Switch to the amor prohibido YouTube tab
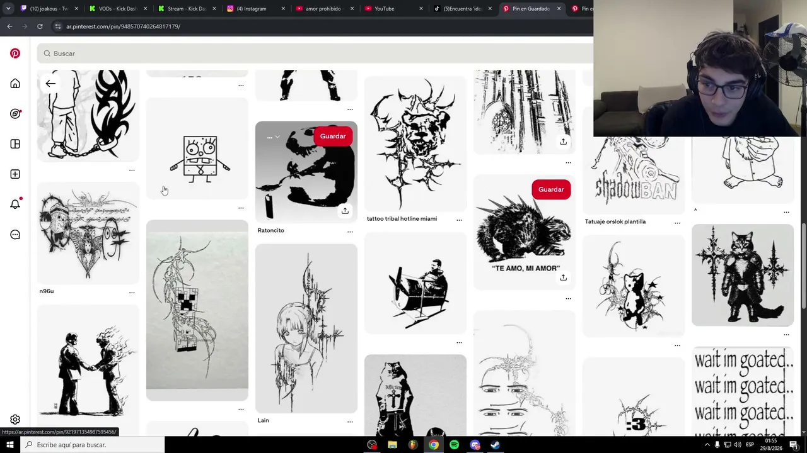 click(x=325, y=9)
